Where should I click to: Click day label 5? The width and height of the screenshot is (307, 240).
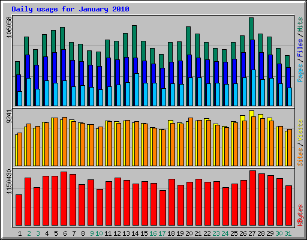(x=56, y=233)
